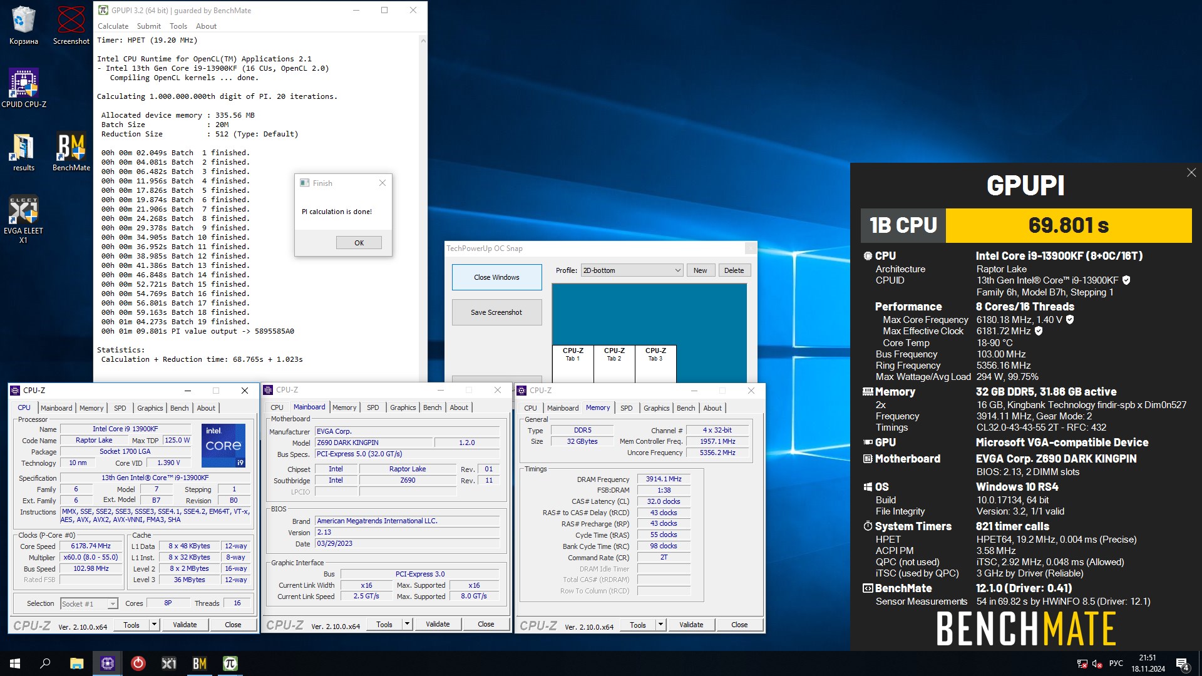Open taskbar search magnifier
Screen dimensions: 1202x676
[45, 663]
